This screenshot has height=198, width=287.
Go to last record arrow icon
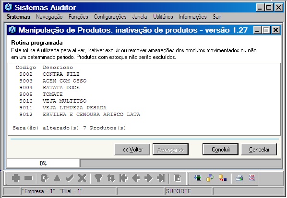pos(161,178)
